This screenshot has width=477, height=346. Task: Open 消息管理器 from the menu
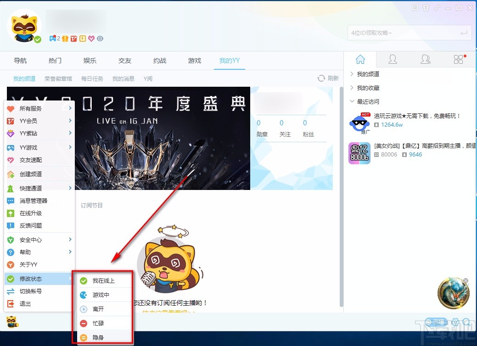(x=39, y=201)
